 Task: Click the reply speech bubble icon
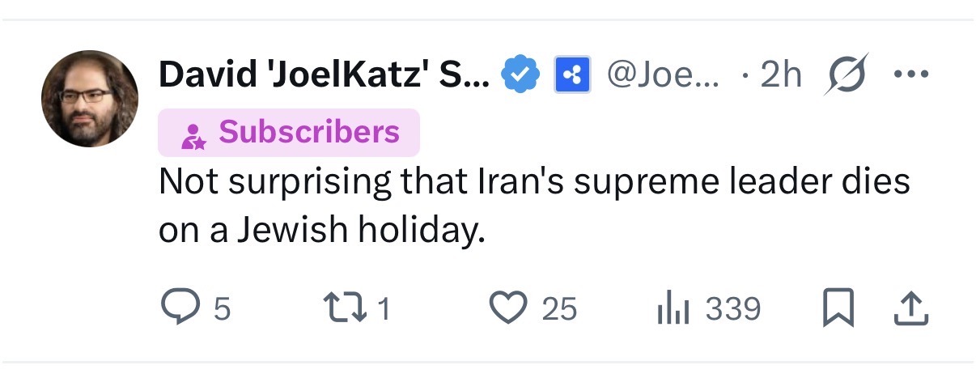click(x=179, y=308)
